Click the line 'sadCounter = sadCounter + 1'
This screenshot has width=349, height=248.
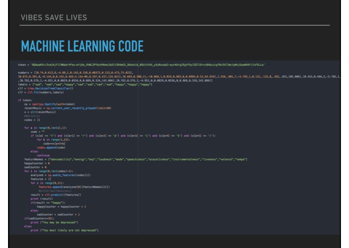click(58, 215)
